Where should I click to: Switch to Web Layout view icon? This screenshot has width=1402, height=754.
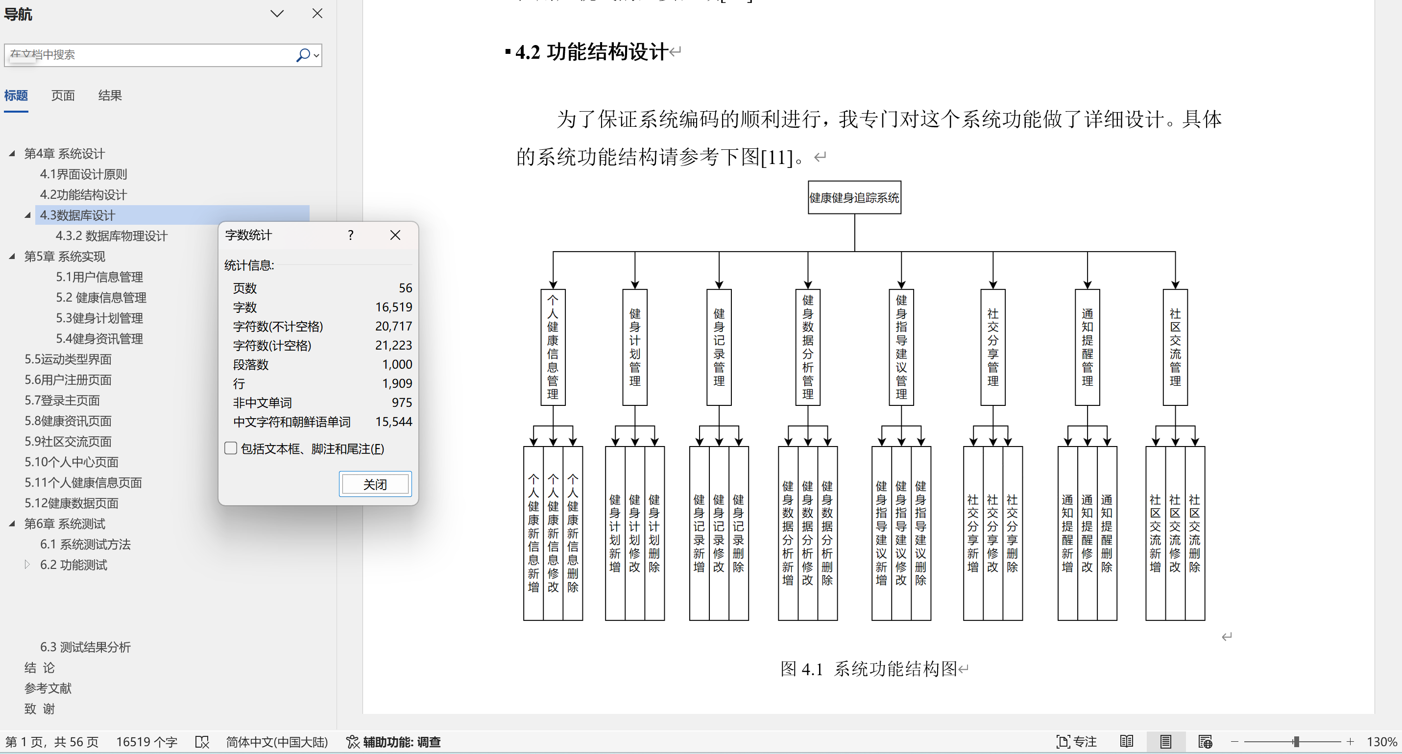1205,741
